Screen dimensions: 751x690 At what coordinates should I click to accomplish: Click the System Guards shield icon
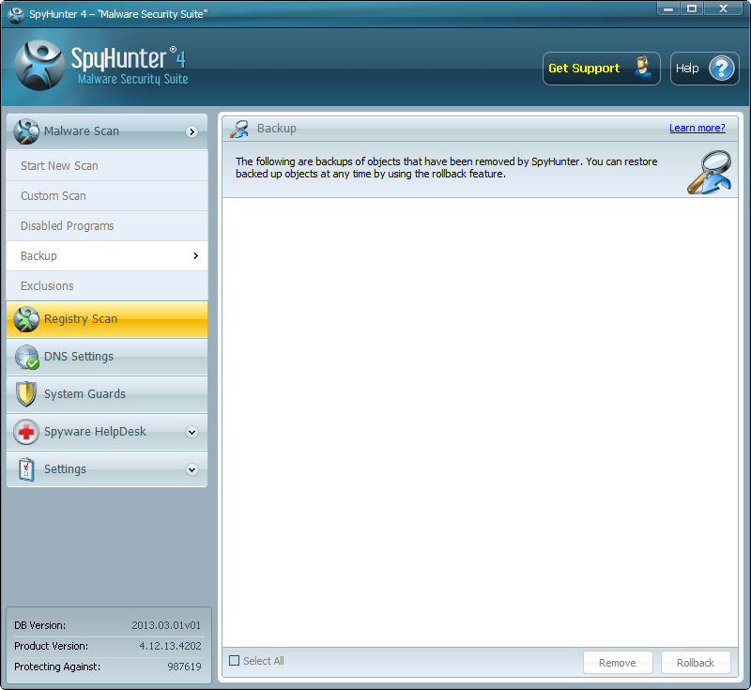point(26,394)
